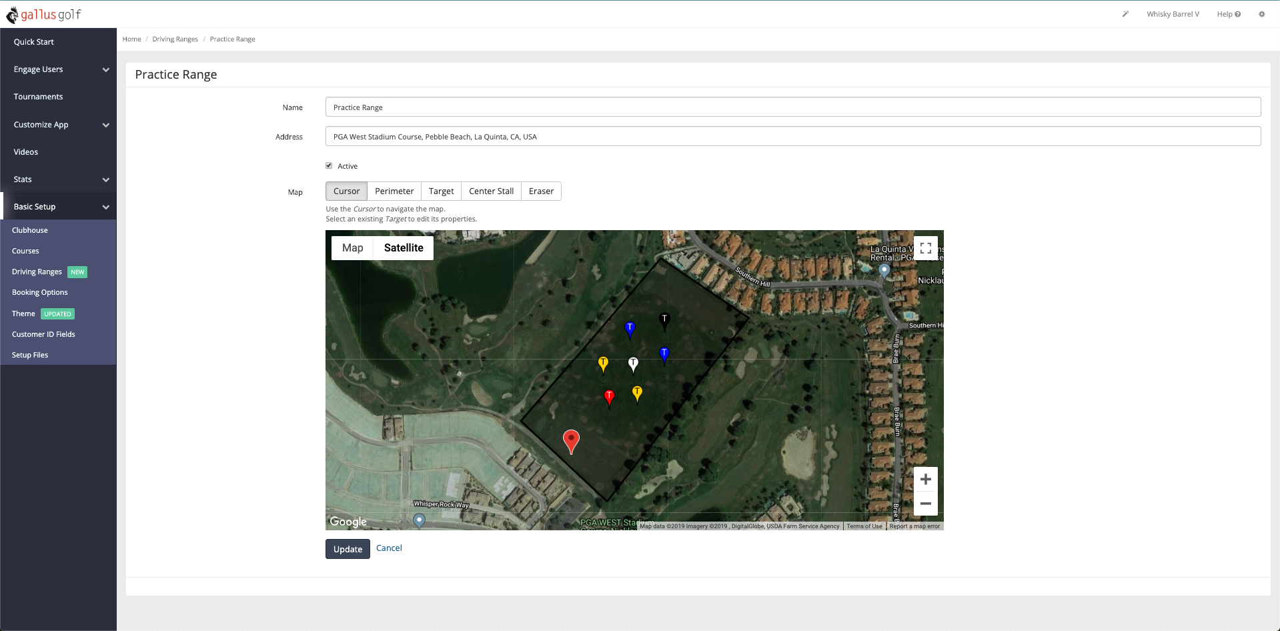Select the Center Stall map tool

click(x=491, y=191)
